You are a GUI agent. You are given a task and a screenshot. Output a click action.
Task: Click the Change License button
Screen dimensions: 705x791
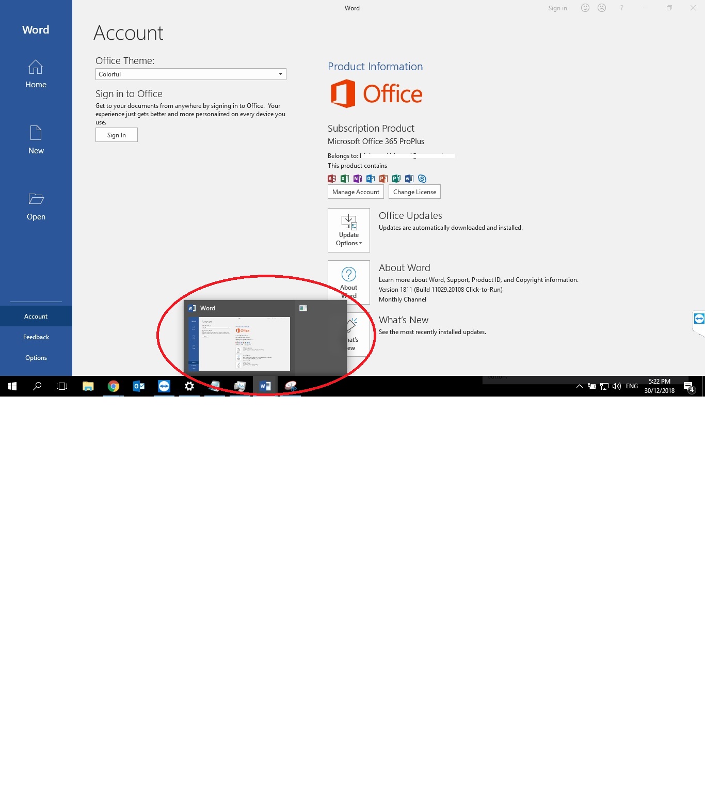pos(414,192)
